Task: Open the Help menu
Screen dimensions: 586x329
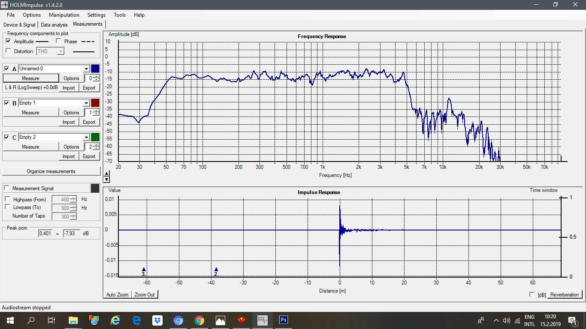Action: [x=139, y=15]
